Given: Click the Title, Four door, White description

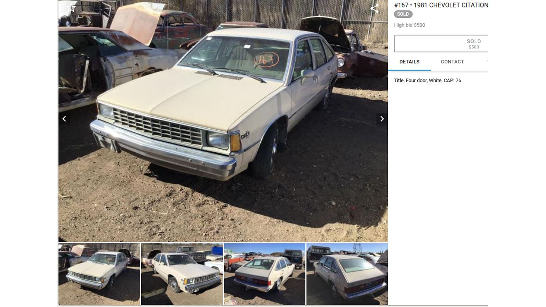Looking at the screenshot, I should pyautogui.click(x=428, y=81).
